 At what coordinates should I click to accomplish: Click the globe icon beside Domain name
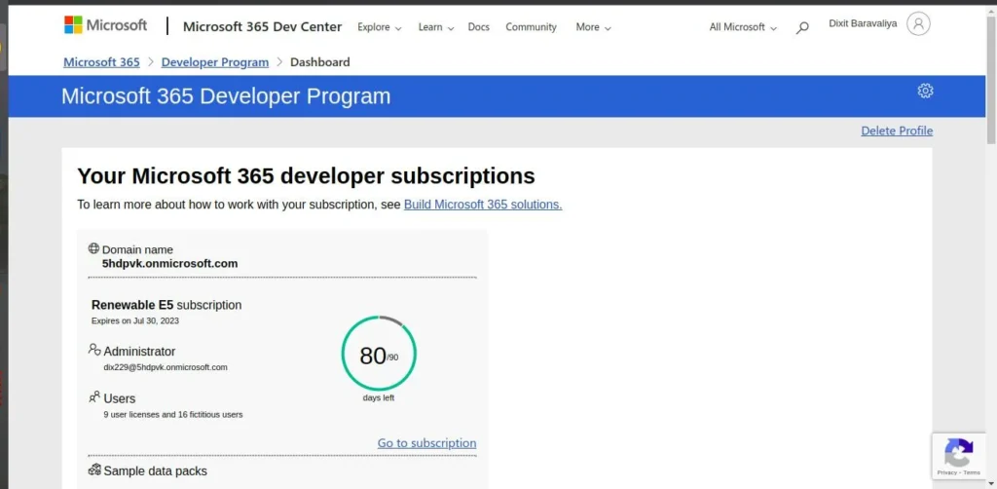[x=93, y=248]
